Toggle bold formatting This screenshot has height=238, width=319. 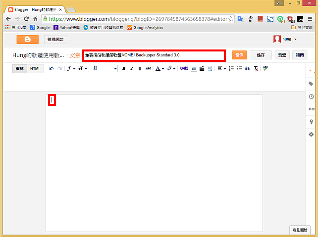click(124, 69)
